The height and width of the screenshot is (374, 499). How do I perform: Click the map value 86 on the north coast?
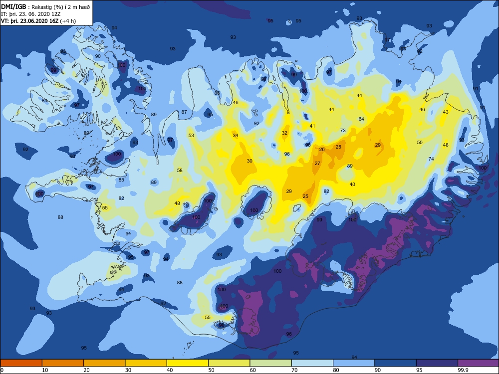point(217,93)
